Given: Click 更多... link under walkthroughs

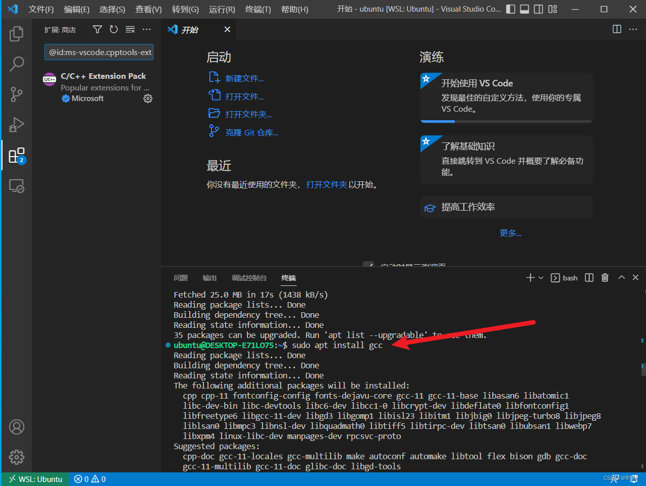Looking at the screenshot, I should [x=510, y=233].
